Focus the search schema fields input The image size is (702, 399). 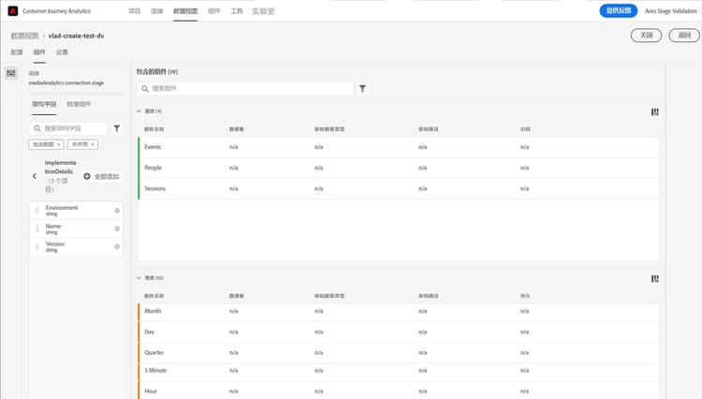click(x=68, y=128)
